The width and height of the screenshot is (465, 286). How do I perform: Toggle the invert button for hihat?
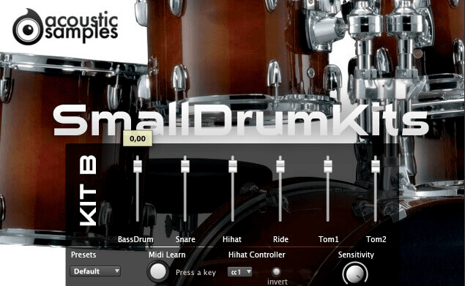point(276,271)
